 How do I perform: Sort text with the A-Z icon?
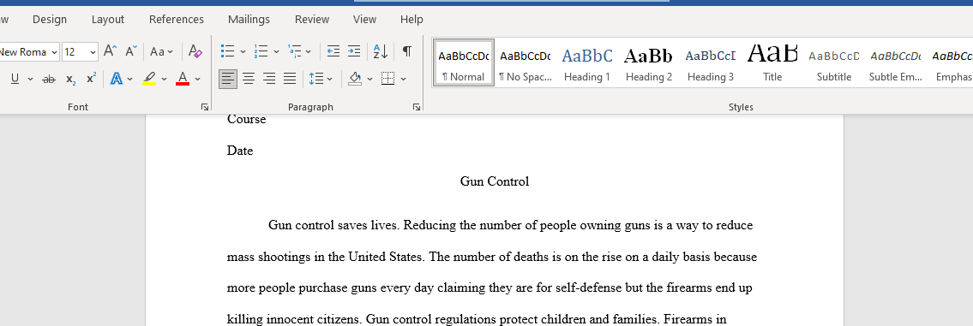click(x=381, y=51)
